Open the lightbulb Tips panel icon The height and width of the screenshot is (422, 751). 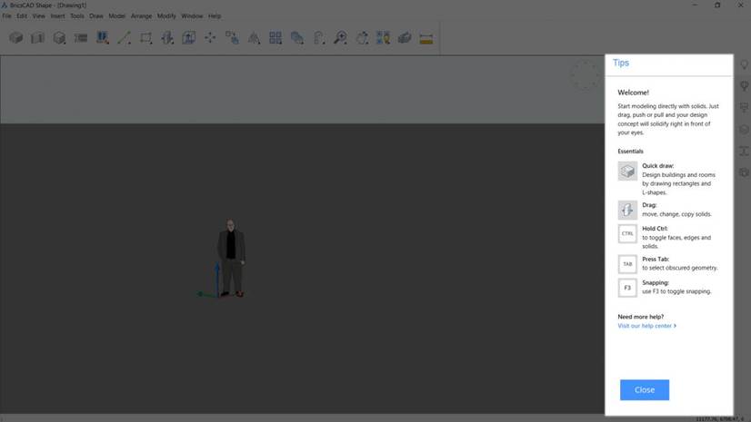tap(744, 64)
